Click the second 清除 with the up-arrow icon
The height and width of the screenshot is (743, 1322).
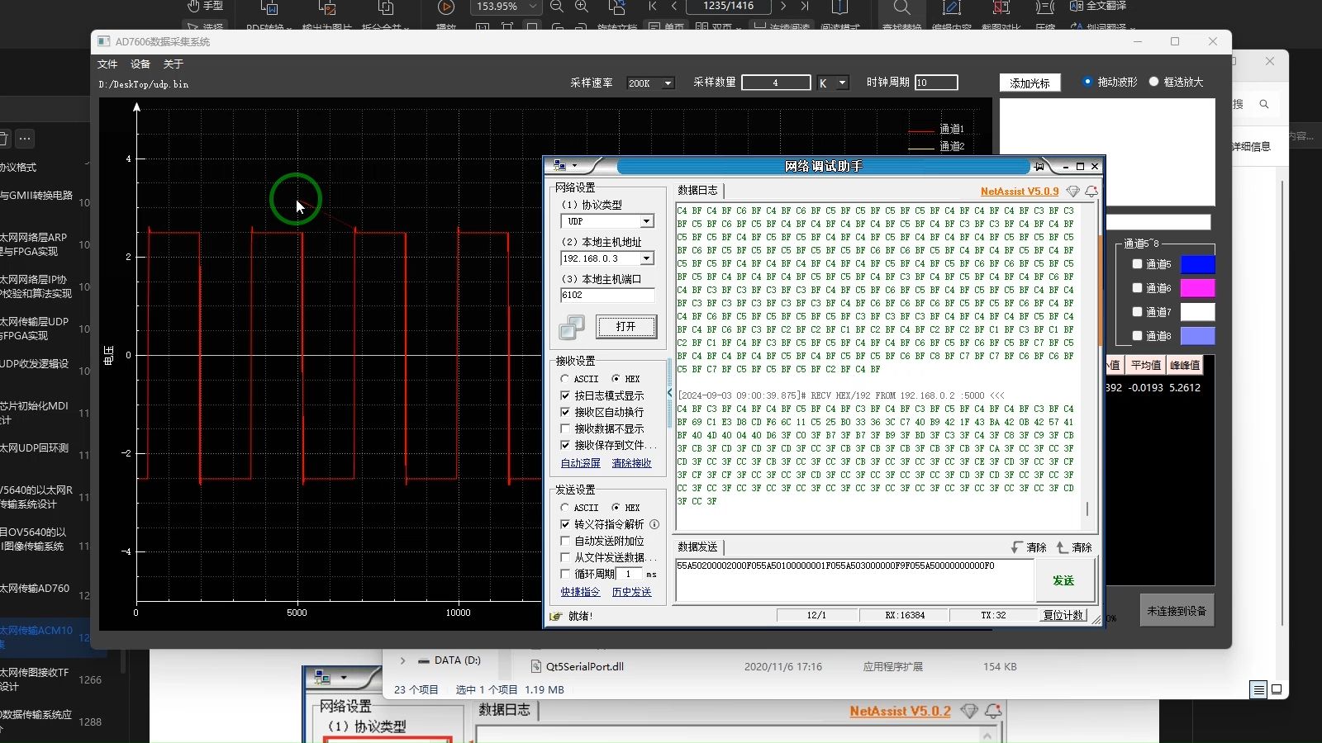tap(1074, 547)
